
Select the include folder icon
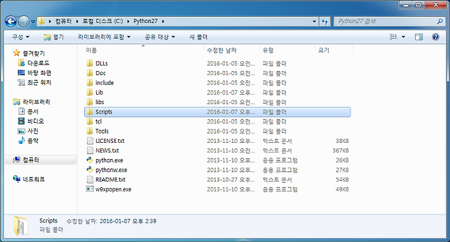point(90,83)
